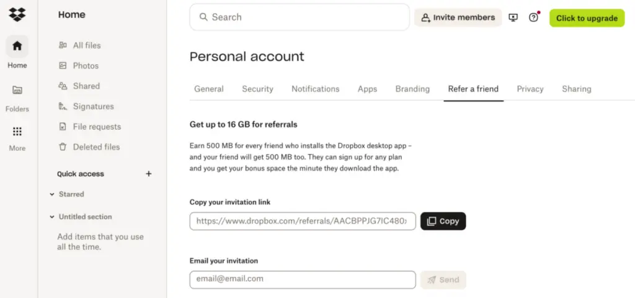635x298 pixels.
Task: Click the help question mark icon
Action: click(534, 17)
